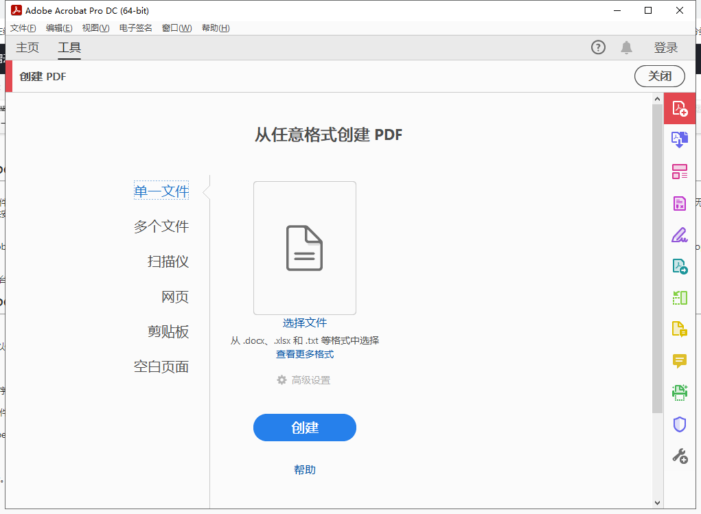Open the Create PDF tool in right sidebar
701x514 pixels.
click(x=679, y=108)
